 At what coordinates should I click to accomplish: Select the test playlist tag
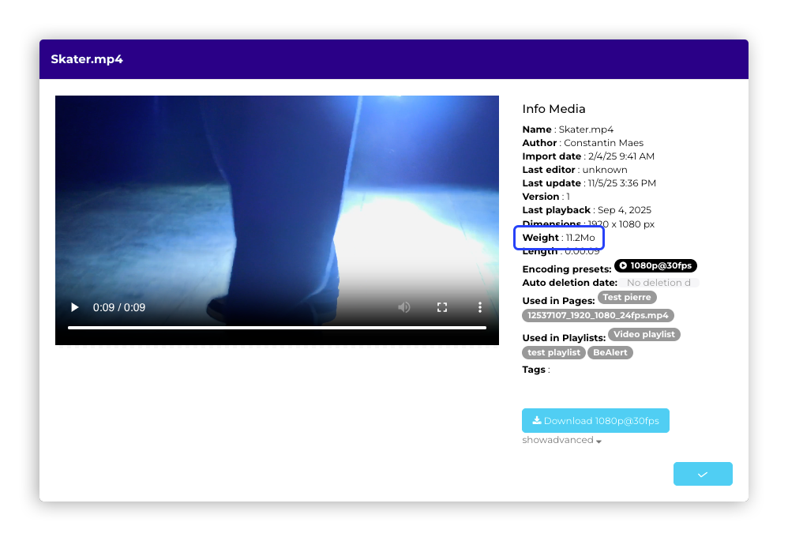point(553,352)
